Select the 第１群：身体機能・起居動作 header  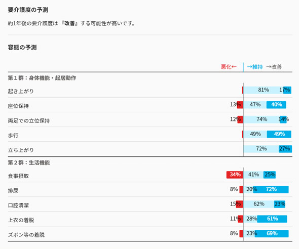(42, 78)
